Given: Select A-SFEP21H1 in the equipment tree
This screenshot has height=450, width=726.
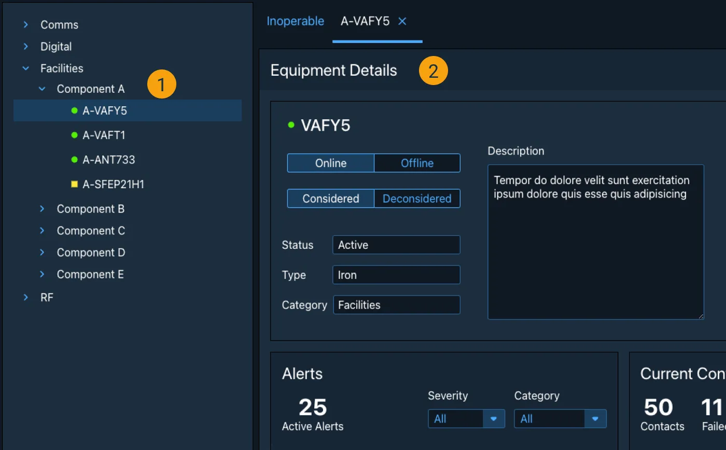Looking at the screenshot, I should pos(113,185).
